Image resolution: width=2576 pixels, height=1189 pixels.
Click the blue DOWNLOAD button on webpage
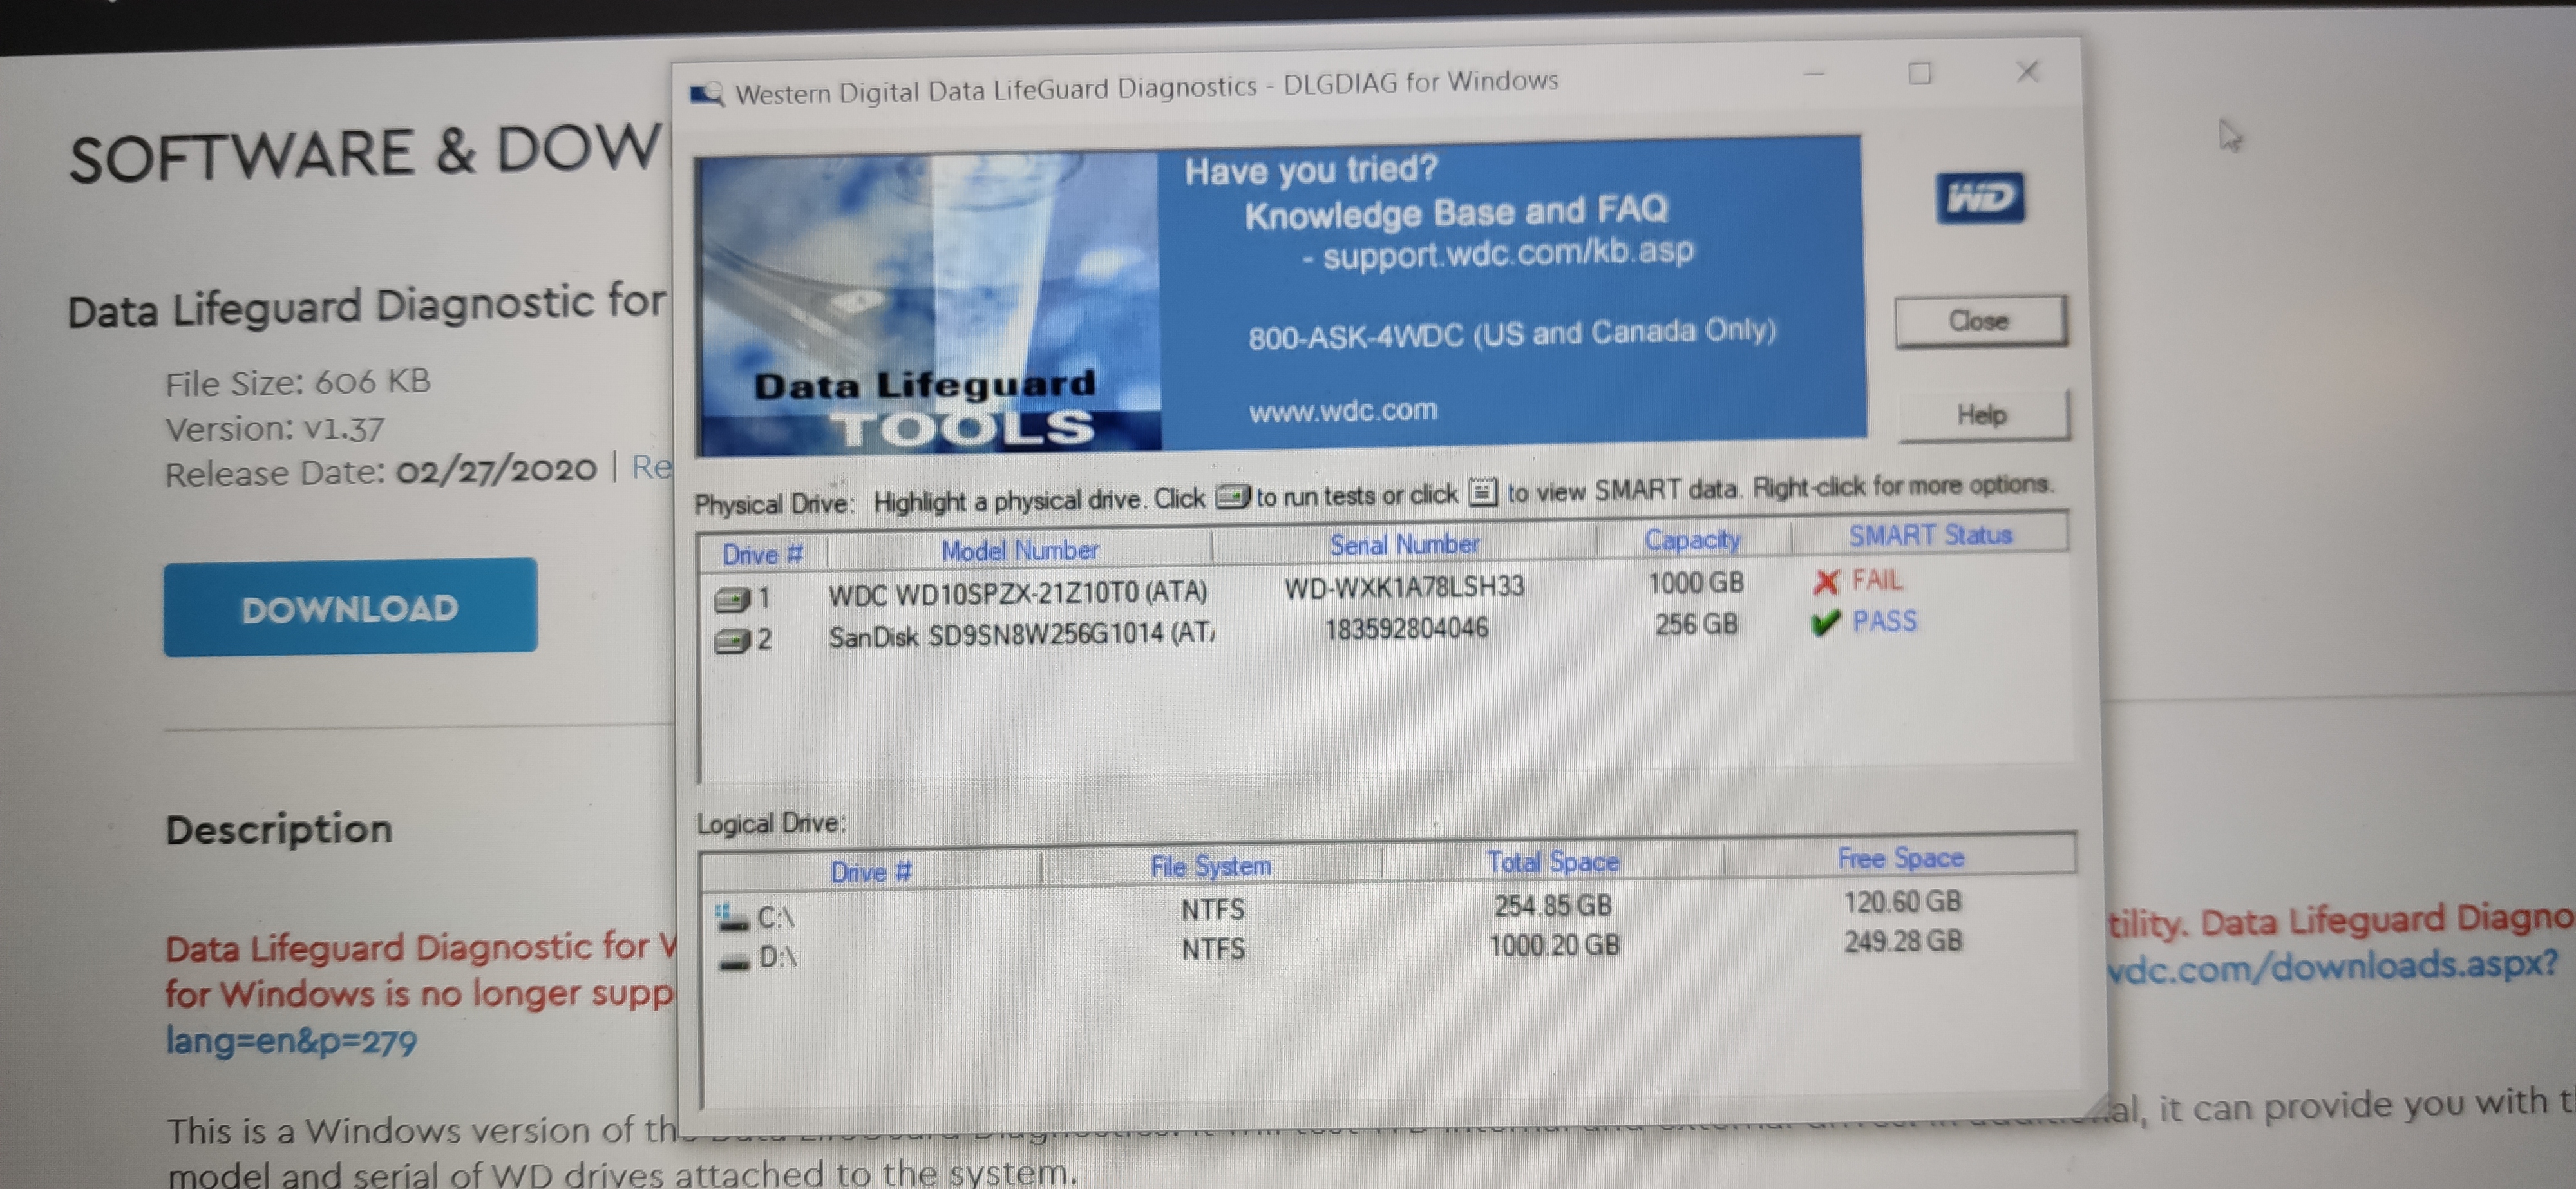pos(350,607)
